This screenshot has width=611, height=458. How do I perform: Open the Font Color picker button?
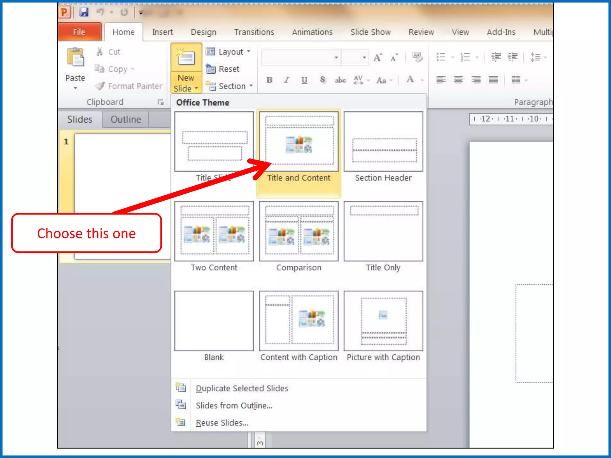(411, 80)
